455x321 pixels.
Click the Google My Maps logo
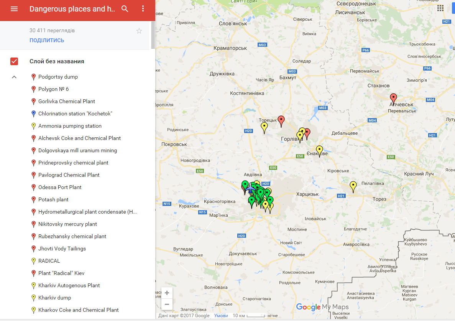point(322,307)
